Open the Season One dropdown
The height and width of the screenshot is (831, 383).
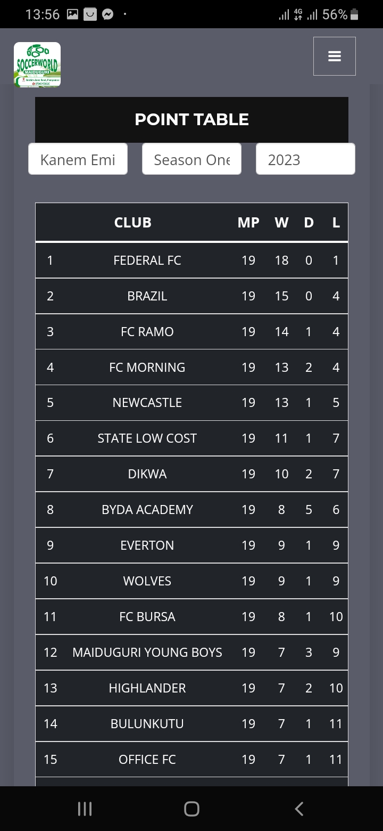(191, 159)
